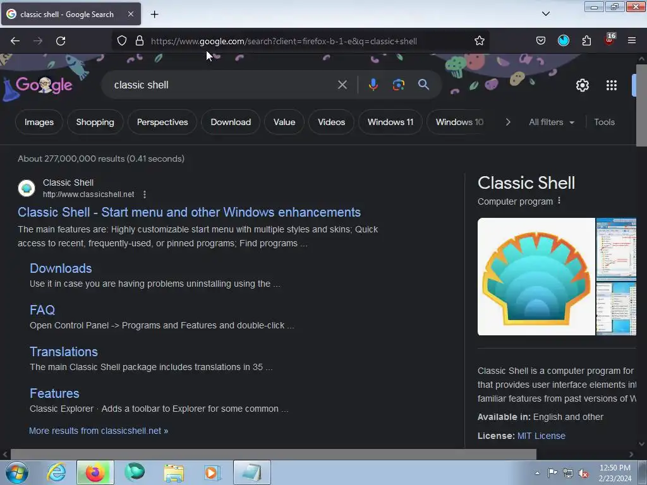Image resolution: width=647 pixels, height=485 pixels.
Task: Open the network tray icon
Action: point(568,473)
